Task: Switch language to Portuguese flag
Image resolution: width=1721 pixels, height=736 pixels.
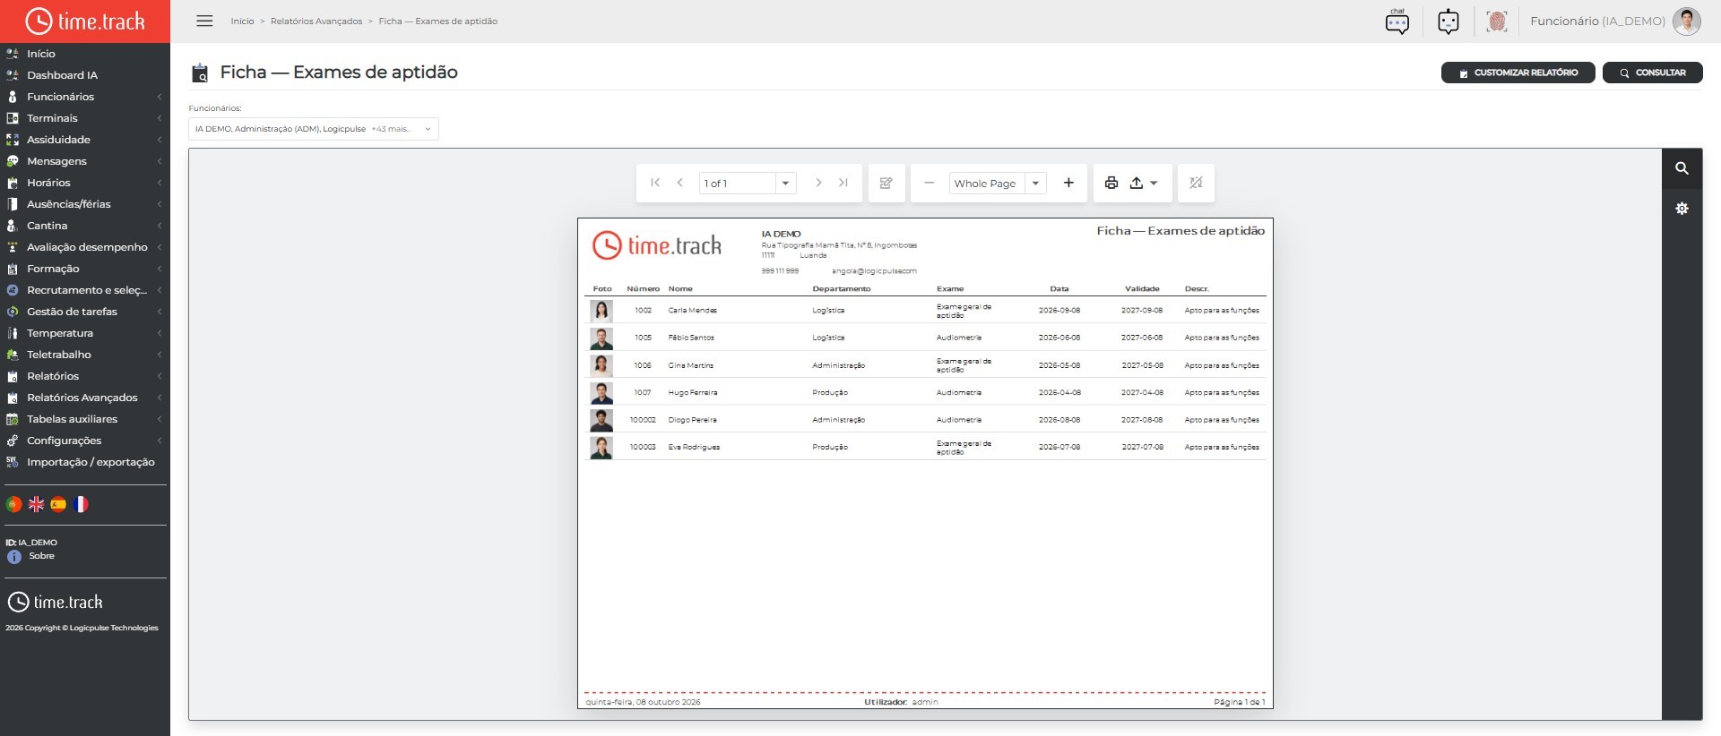Action: (13, 504)
